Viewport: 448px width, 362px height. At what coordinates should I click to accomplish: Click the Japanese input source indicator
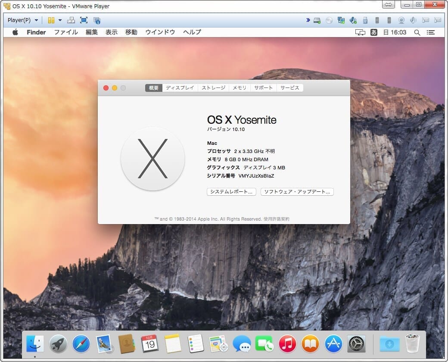(374, 32)
